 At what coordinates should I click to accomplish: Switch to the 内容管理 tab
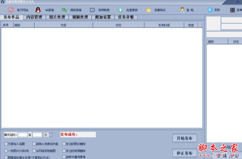click(x=35, y=17)
